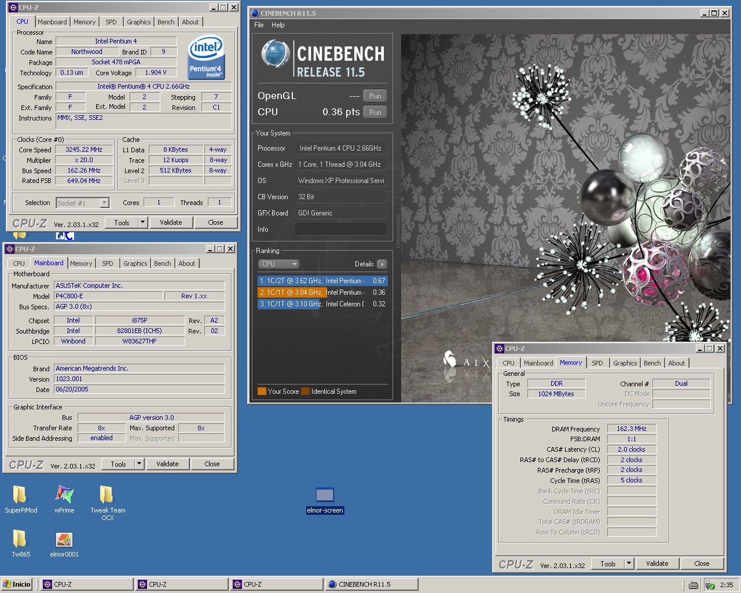Click the Model field P4C800-E

click(108, 296)
